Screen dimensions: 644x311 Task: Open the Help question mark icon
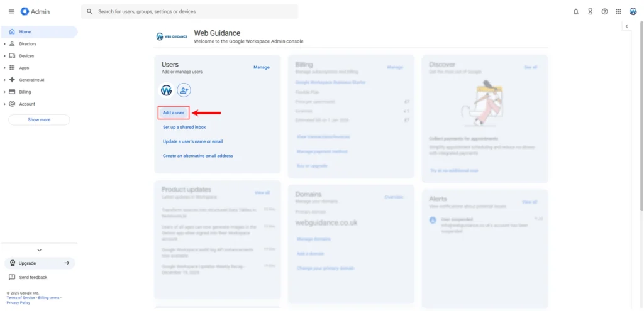click(604, 11)
